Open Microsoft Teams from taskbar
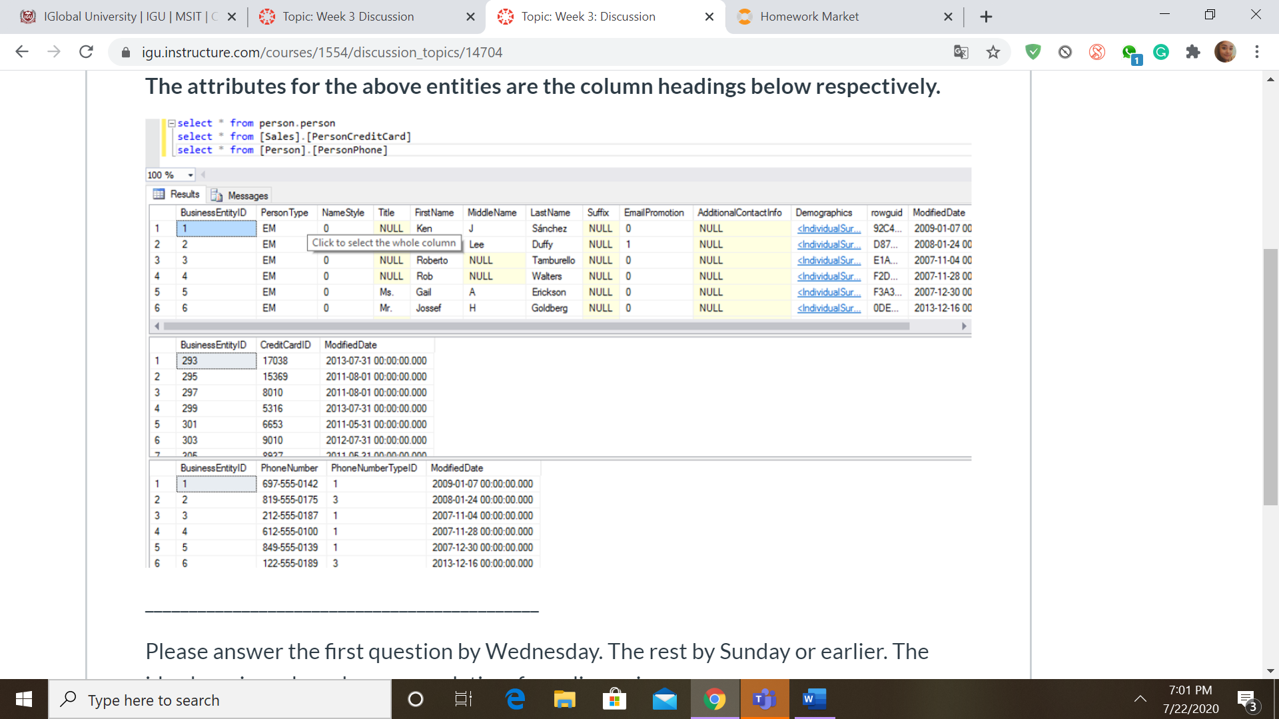 (x=765, y=699)
